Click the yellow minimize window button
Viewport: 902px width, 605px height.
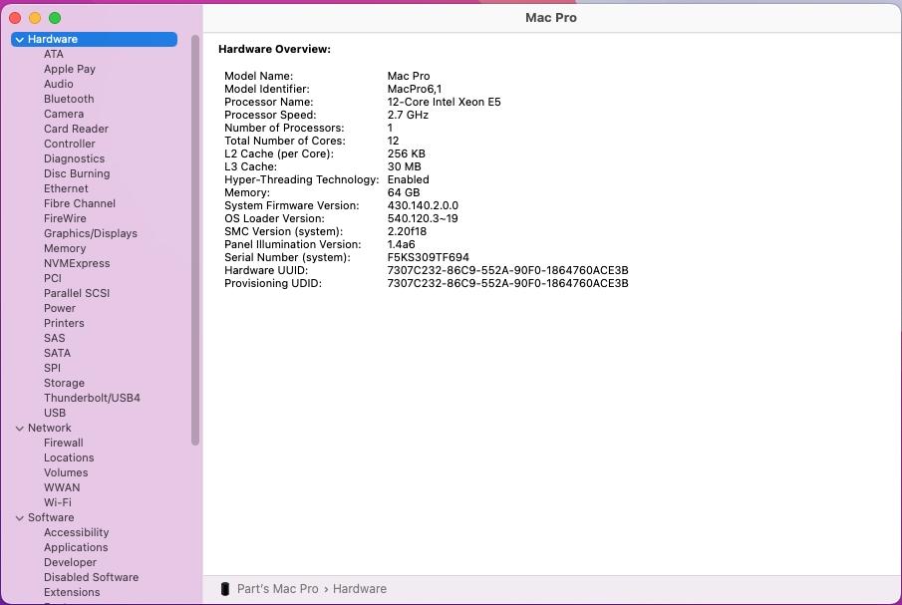coord(35,18)
